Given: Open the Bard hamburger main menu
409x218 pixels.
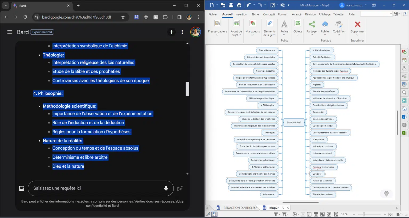Looking at the screenshot, I should [10, 32].
